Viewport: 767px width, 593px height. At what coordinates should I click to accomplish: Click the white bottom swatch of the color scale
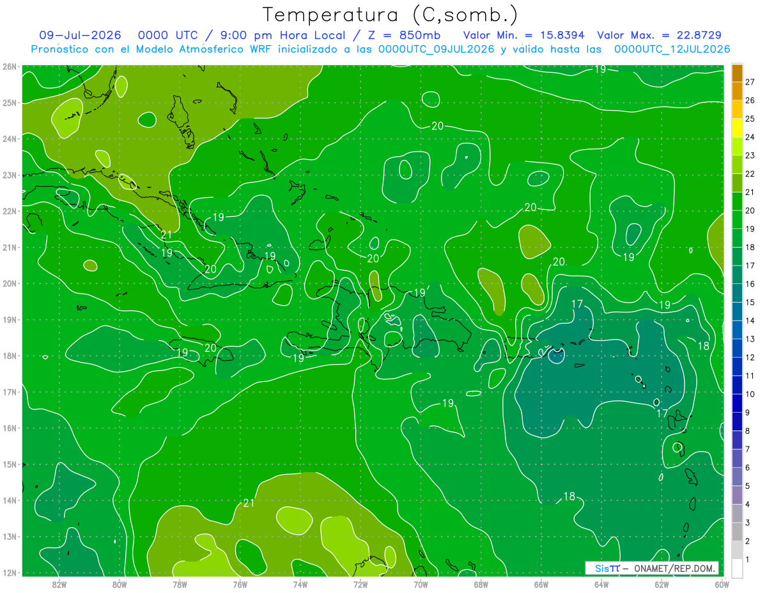coord(738,568)
